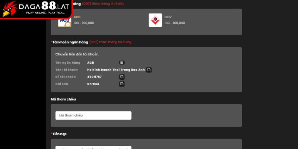Select ACB bank option label
The height and width of the screenshot is (149, 298).
point(77,17)
